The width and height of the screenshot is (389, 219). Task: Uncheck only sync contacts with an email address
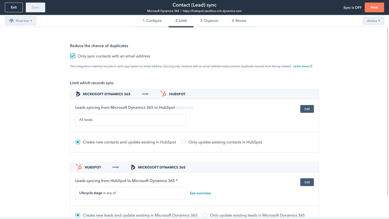point(73,56)
